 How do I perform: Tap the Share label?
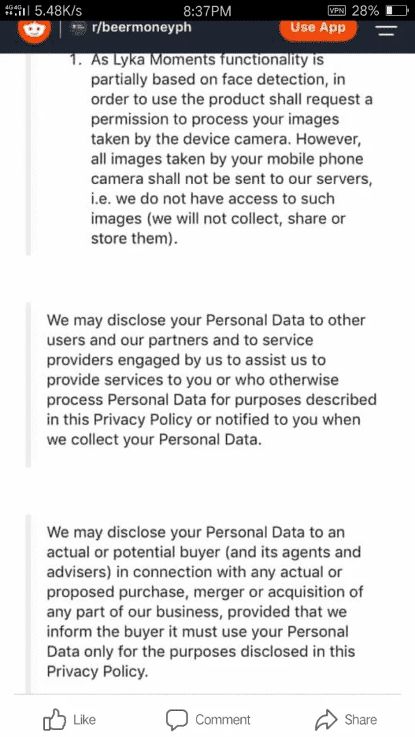click(x=360, y=720)
